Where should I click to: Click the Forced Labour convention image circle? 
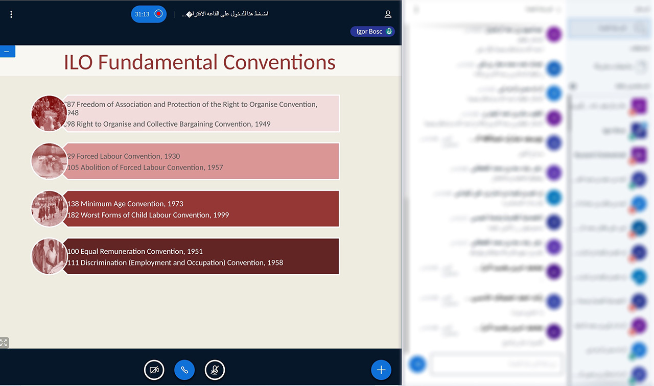(49, 161)
